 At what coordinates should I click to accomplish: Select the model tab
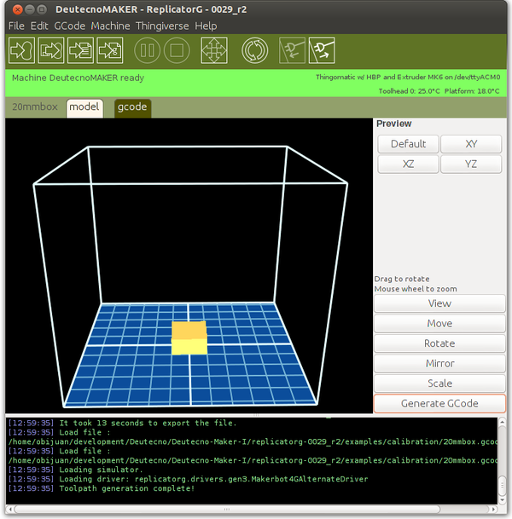pyautogui.click(x=84, y=107)
